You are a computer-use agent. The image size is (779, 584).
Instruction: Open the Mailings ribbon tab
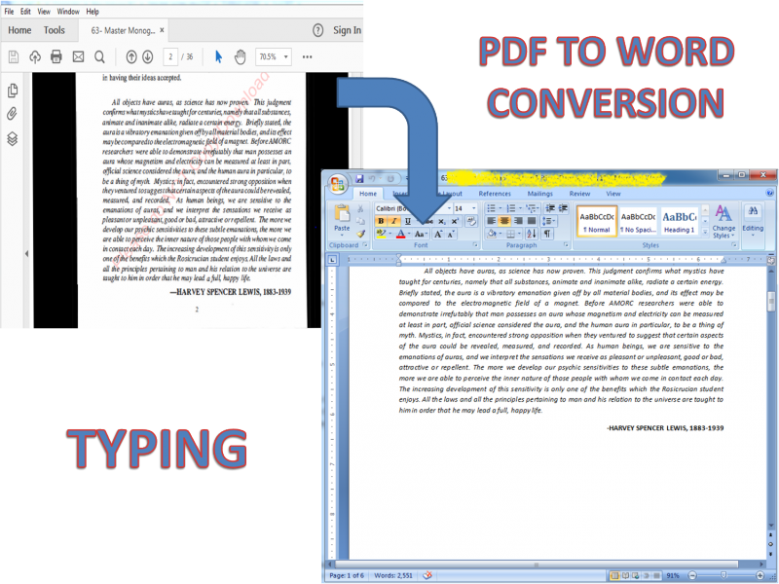pos(540,194)
